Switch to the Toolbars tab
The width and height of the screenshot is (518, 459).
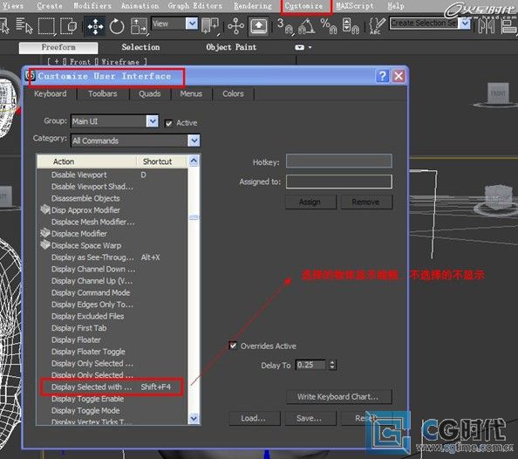[x=102, y=94]
